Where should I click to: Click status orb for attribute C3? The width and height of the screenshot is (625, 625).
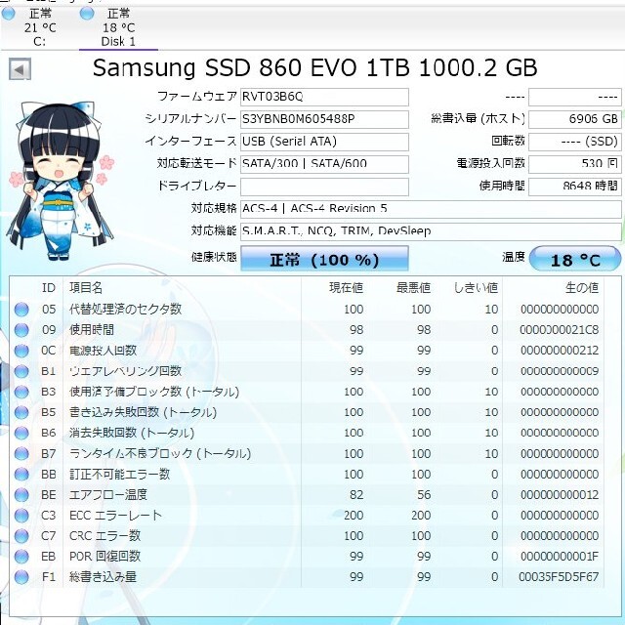click(21, 515)
